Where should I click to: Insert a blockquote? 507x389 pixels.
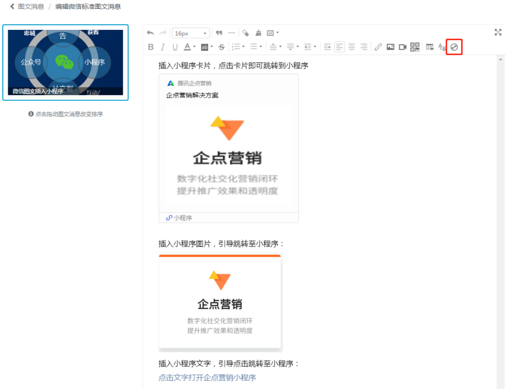219,33
